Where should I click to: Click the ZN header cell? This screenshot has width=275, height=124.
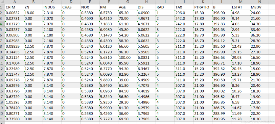tap(33, 7)
